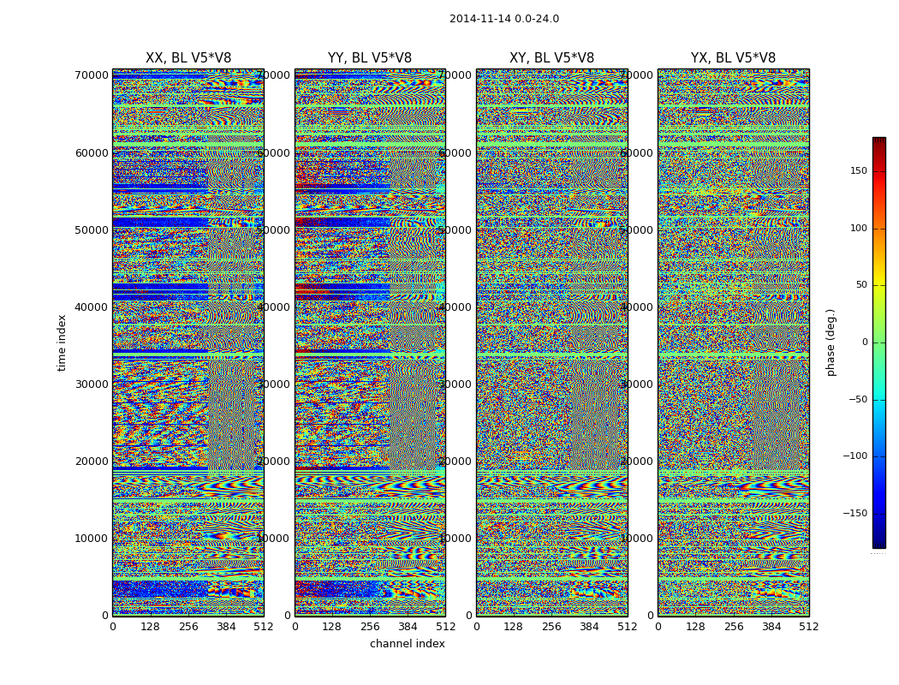The image size is (899, 685).
Task: Click the "YX, BL V5*V8" panel title
Action: click(x=733, y=58)
